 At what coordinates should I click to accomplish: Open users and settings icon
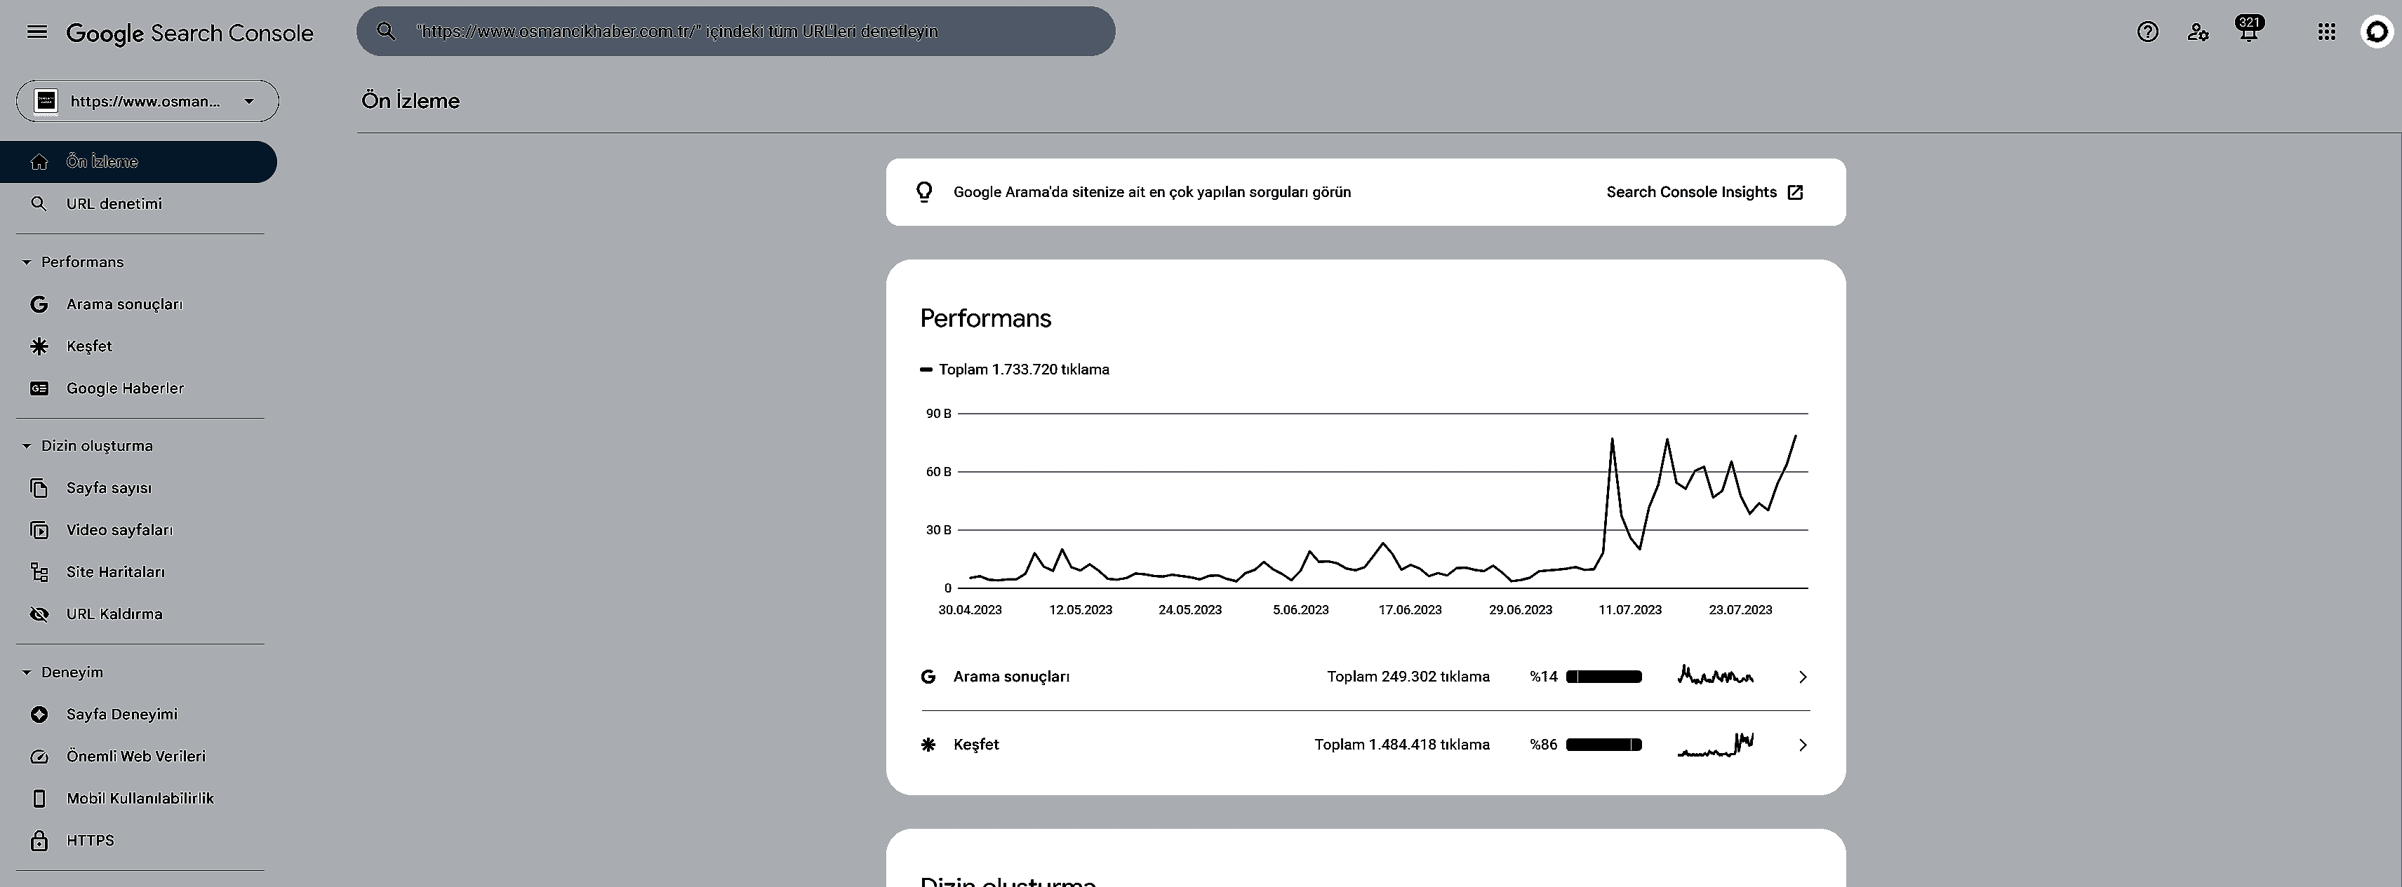[x=2198, y=32]
